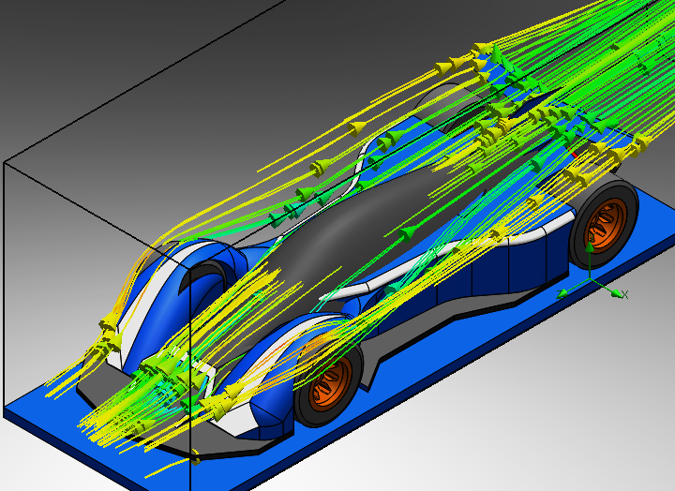The width and height of the screenshot is (675, 491).
Task: Click the coordinate triad origin point
Action: [591, 279]
